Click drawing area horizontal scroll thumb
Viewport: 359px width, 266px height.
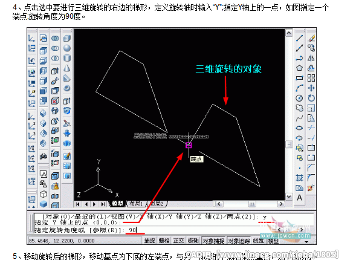[252, 204]
